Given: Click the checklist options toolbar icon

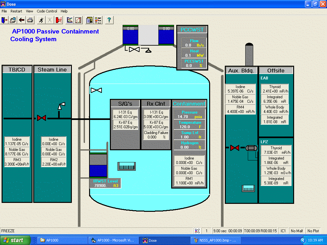Looking at the screenshot, I should [98, 20].
